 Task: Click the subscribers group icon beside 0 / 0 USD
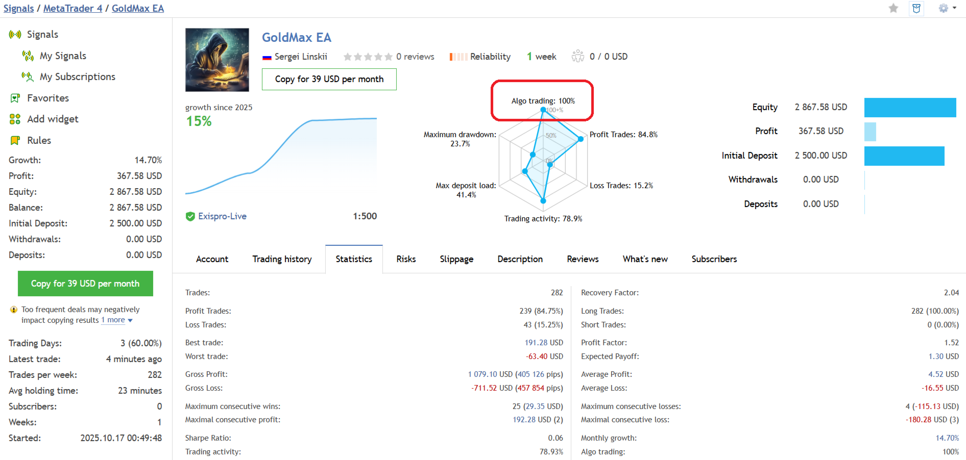tap(577, 56)
